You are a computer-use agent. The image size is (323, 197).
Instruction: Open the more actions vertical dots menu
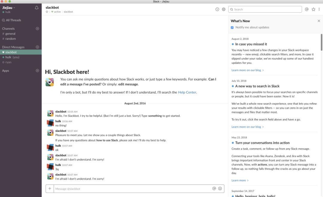pyautogui.click(x=319, y=9)
